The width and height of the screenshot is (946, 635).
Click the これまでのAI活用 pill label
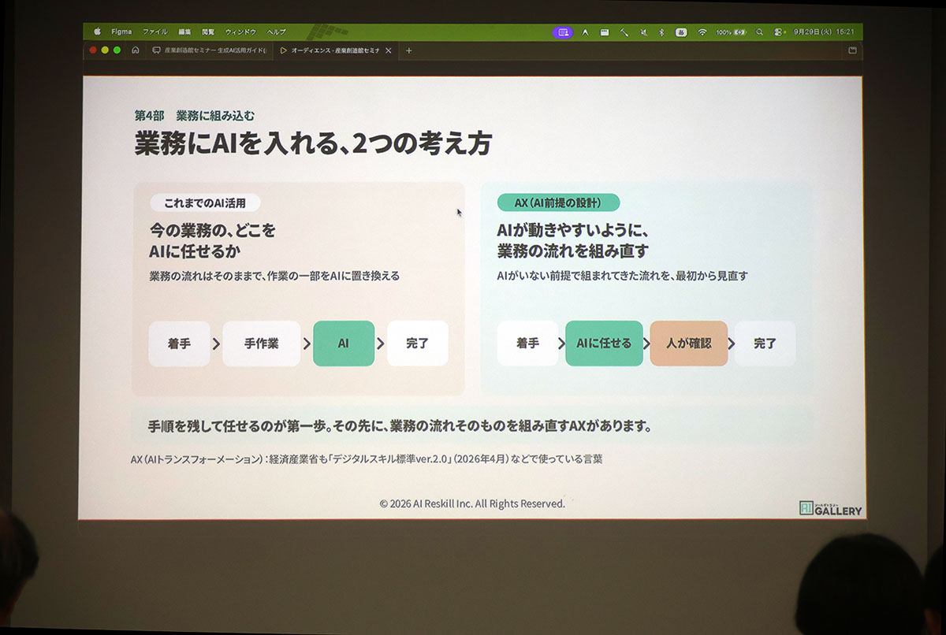tap(205, 203)
